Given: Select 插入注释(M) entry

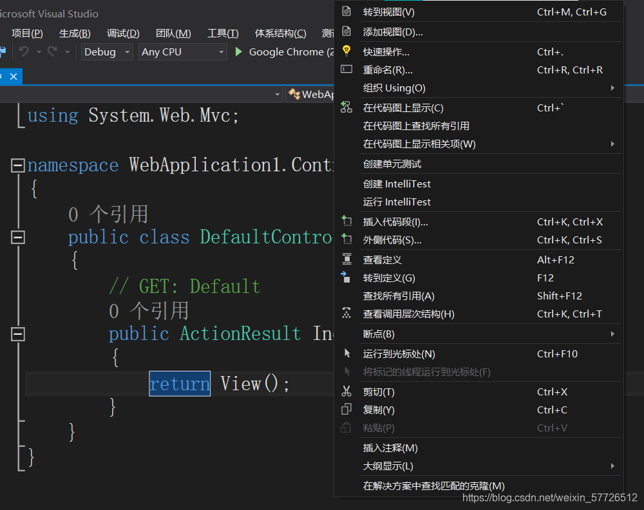Looking at the screenshot, I should [479, 448].
